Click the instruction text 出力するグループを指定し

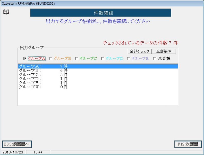(x=72, y=21)
